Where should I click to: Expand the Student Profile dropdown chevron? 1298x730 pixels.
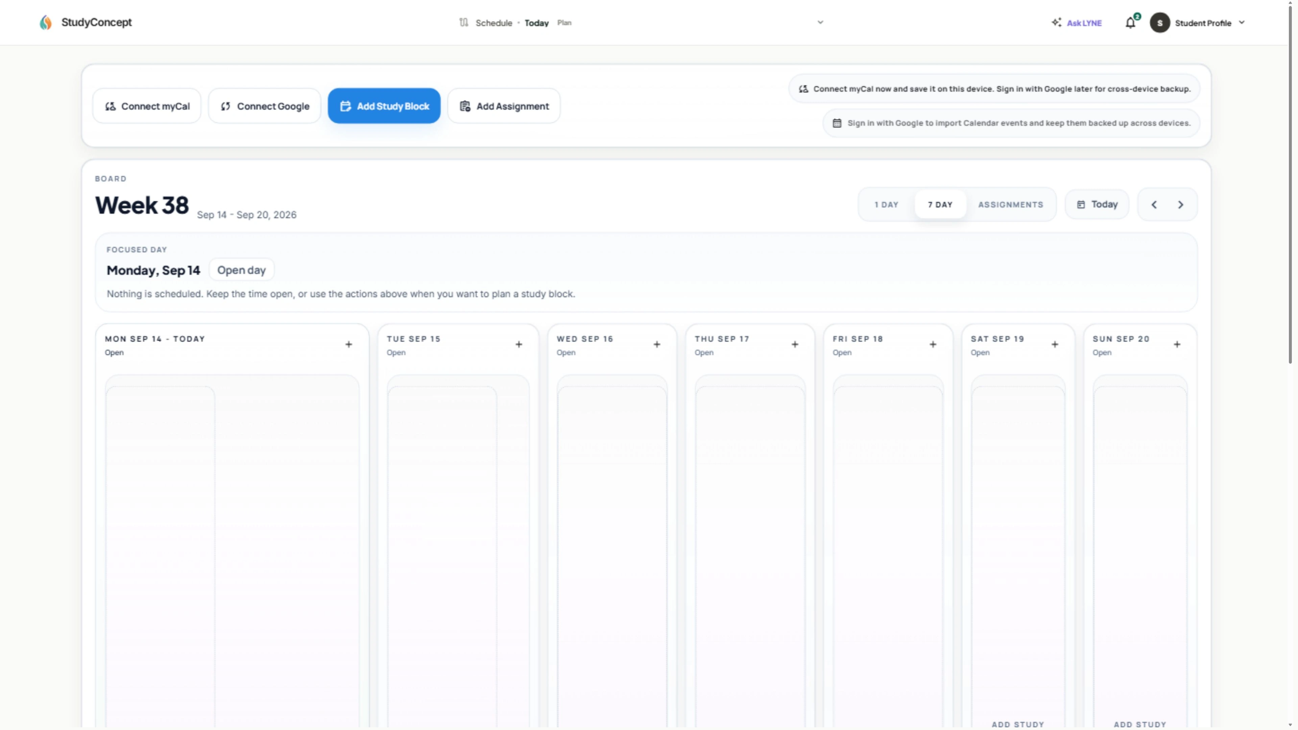(1242, 22)
